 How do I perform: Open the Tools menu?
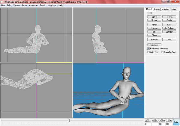point(43,5)
